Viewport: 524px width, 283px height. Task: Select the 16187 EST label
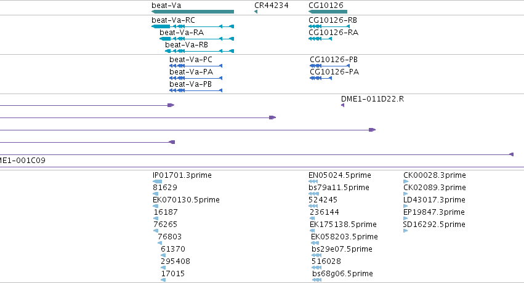(x=166, y=212)
